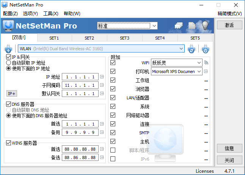
Task: Open the 系统 settings ellipsis
Action: point(206,107)
